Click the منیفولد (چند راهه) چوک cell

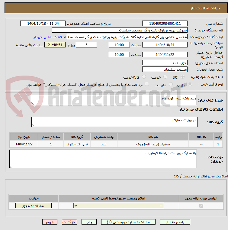(x=153, y=144)
